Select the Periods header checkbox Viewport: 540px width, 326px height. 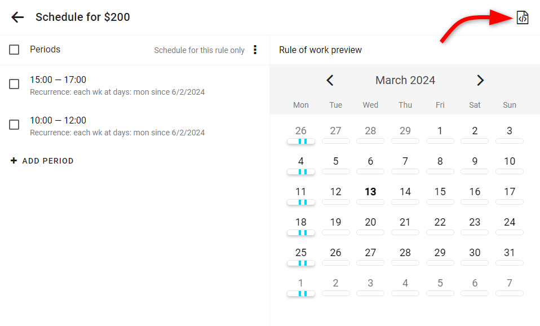pyautogui.click(x=14, y=50)
